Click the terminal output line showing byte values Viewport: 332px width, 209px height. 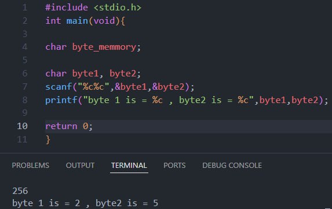(x=85, y=203)
